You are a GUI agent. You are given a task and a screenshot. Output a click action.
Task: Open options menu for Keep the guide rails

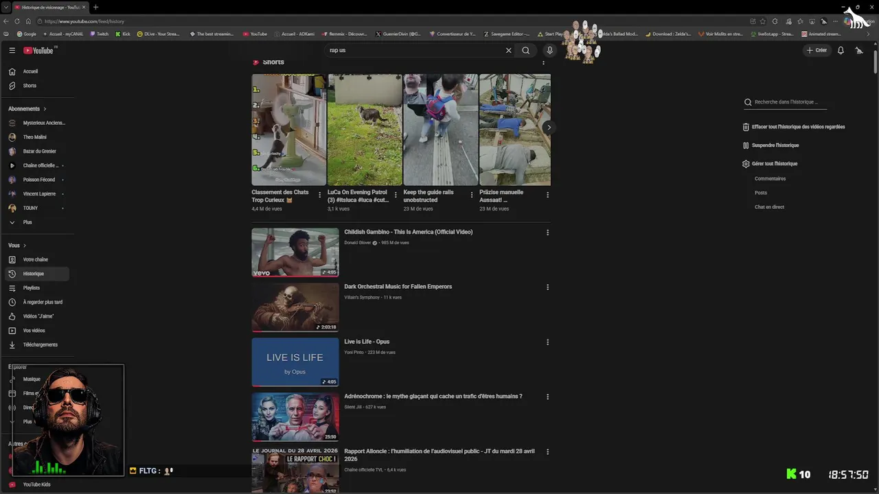pyautogui.click(x=471, y=195)
